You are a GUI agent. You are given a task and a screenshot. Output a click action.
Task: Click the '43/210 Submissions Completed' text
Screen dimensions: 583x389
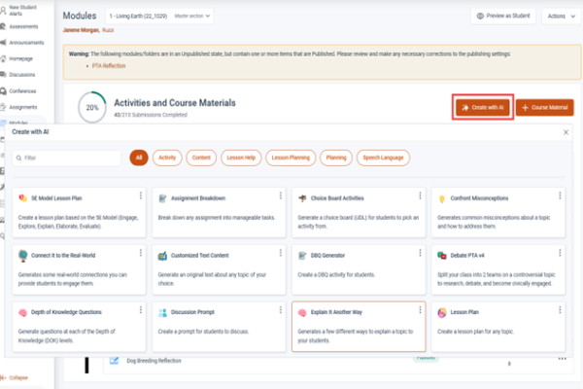click(151, 115)
